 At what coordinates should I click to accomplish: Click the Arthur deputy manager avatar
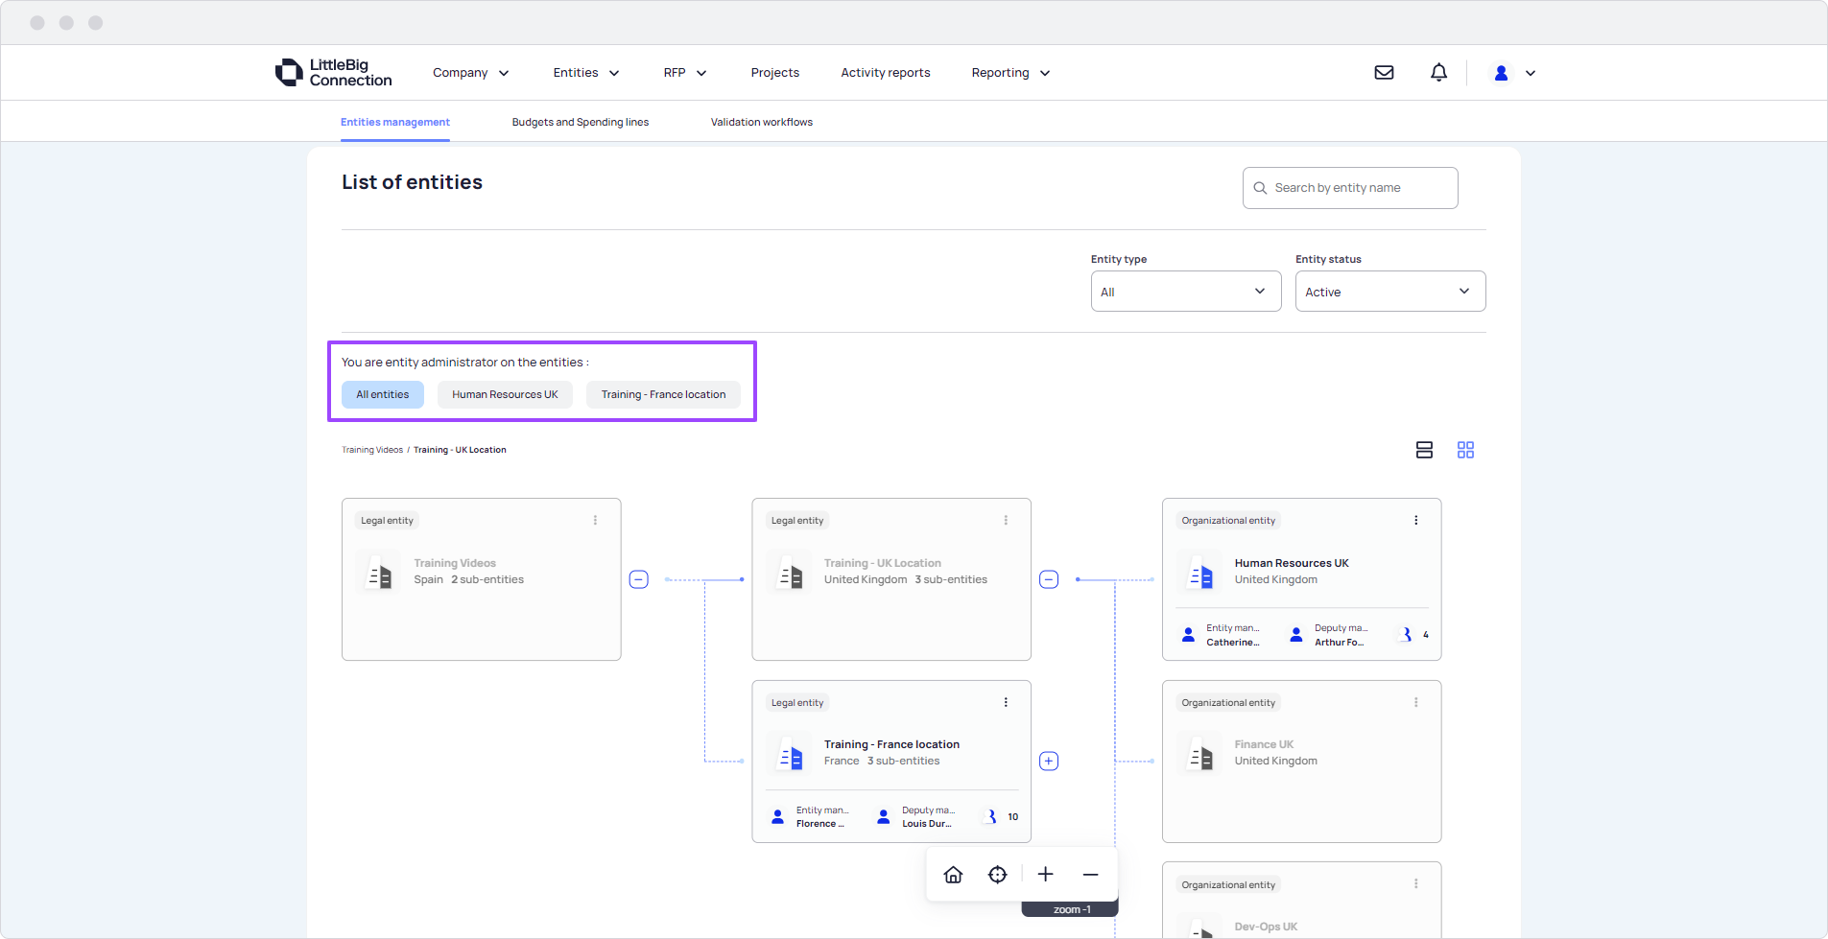[1296, 635]
